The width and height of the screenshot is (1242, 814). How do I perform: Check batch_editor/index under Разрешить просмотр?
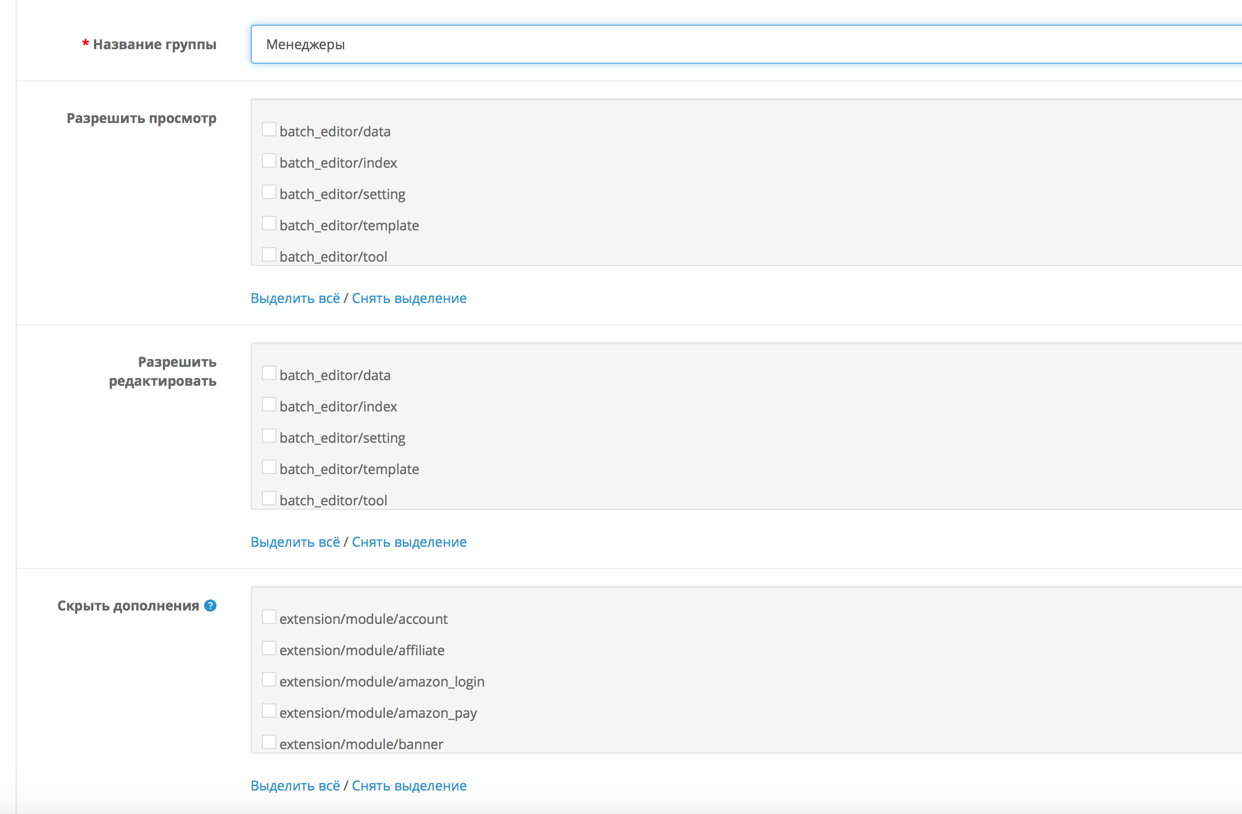[x=269, y=161]
